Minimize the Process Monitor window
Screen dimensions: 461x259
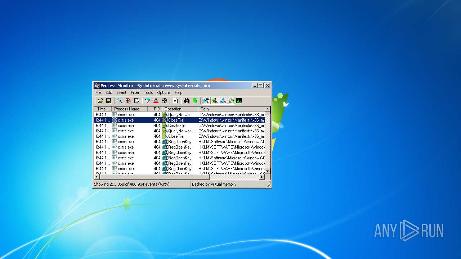point(255,86)
